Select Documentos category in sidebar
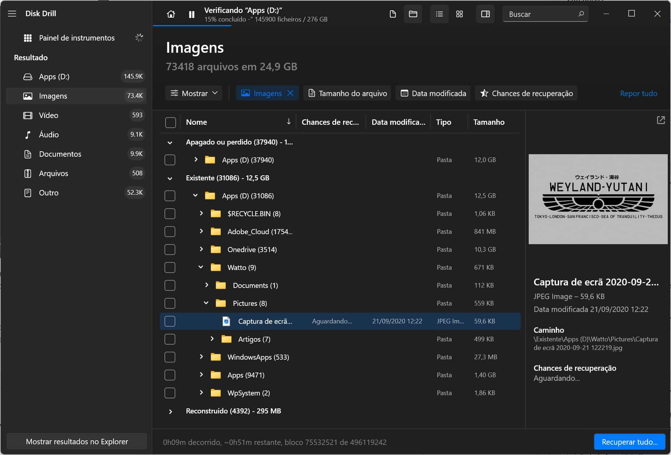This screenshot has height=455, width=671. (x=60, y=154)
